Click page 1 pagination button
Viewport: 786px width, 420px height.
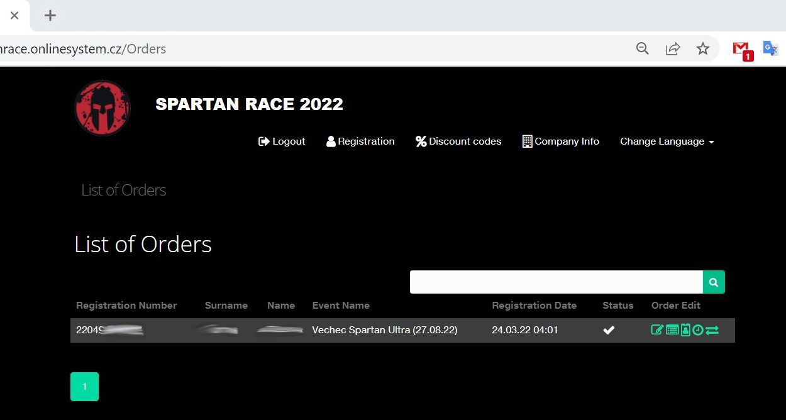[x=84, y=387]
